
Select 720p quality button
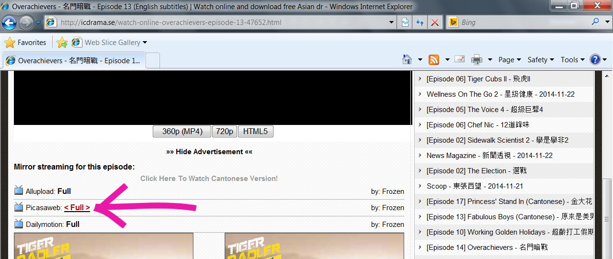tap(225, 131)
